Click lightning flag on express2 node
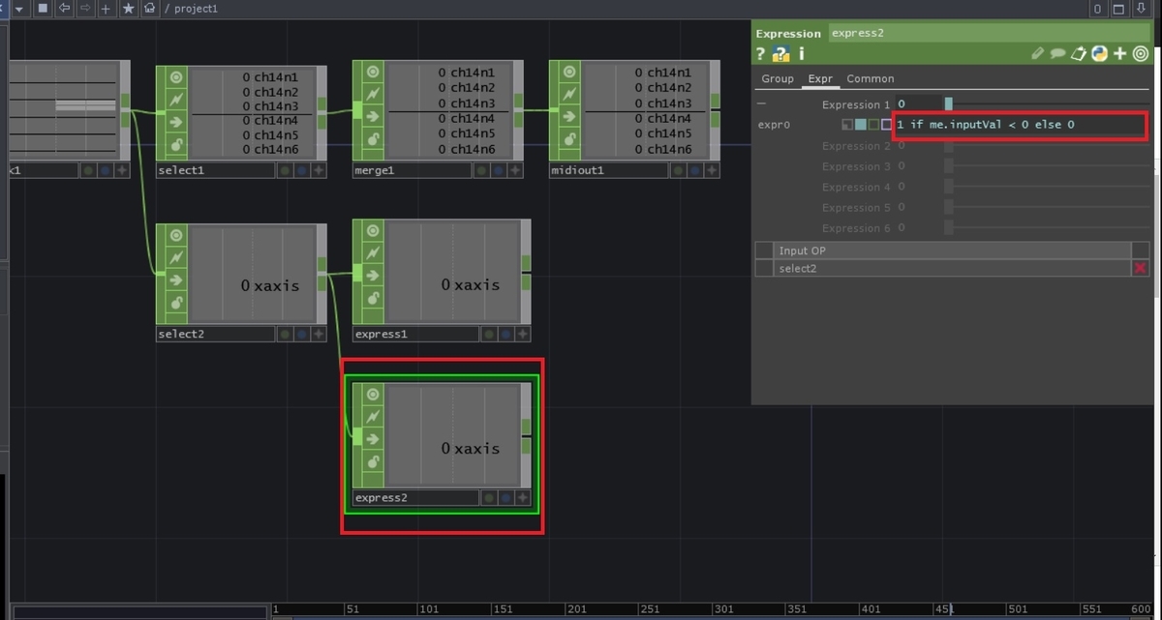Image resolution: width=1162 pixels, height=620 pixels. coord(373,417)
